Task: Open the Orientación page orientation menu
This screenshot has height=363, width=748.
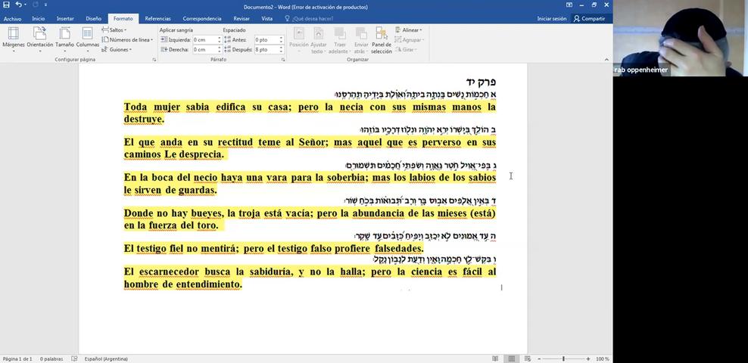Action: pos(40,39)
